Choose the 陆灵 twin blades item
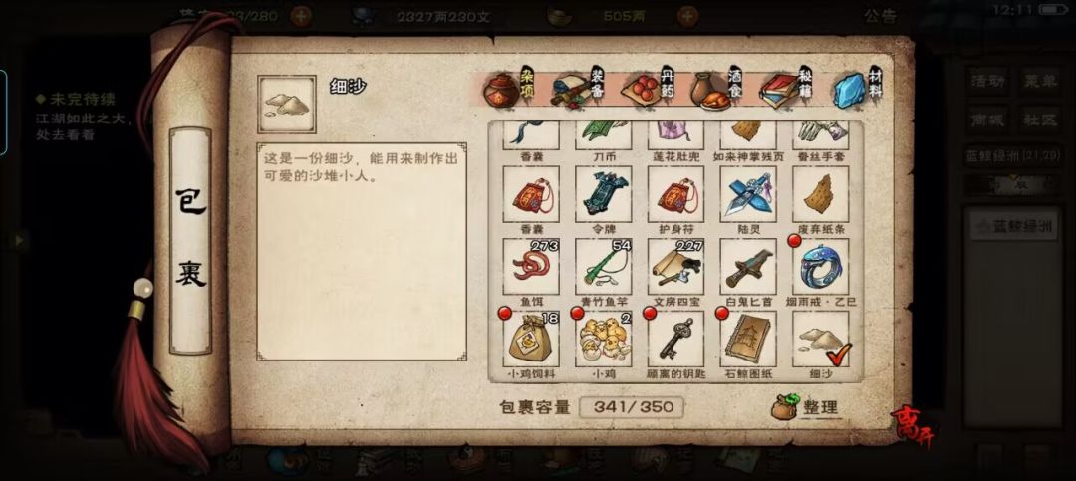 (748, 194)
